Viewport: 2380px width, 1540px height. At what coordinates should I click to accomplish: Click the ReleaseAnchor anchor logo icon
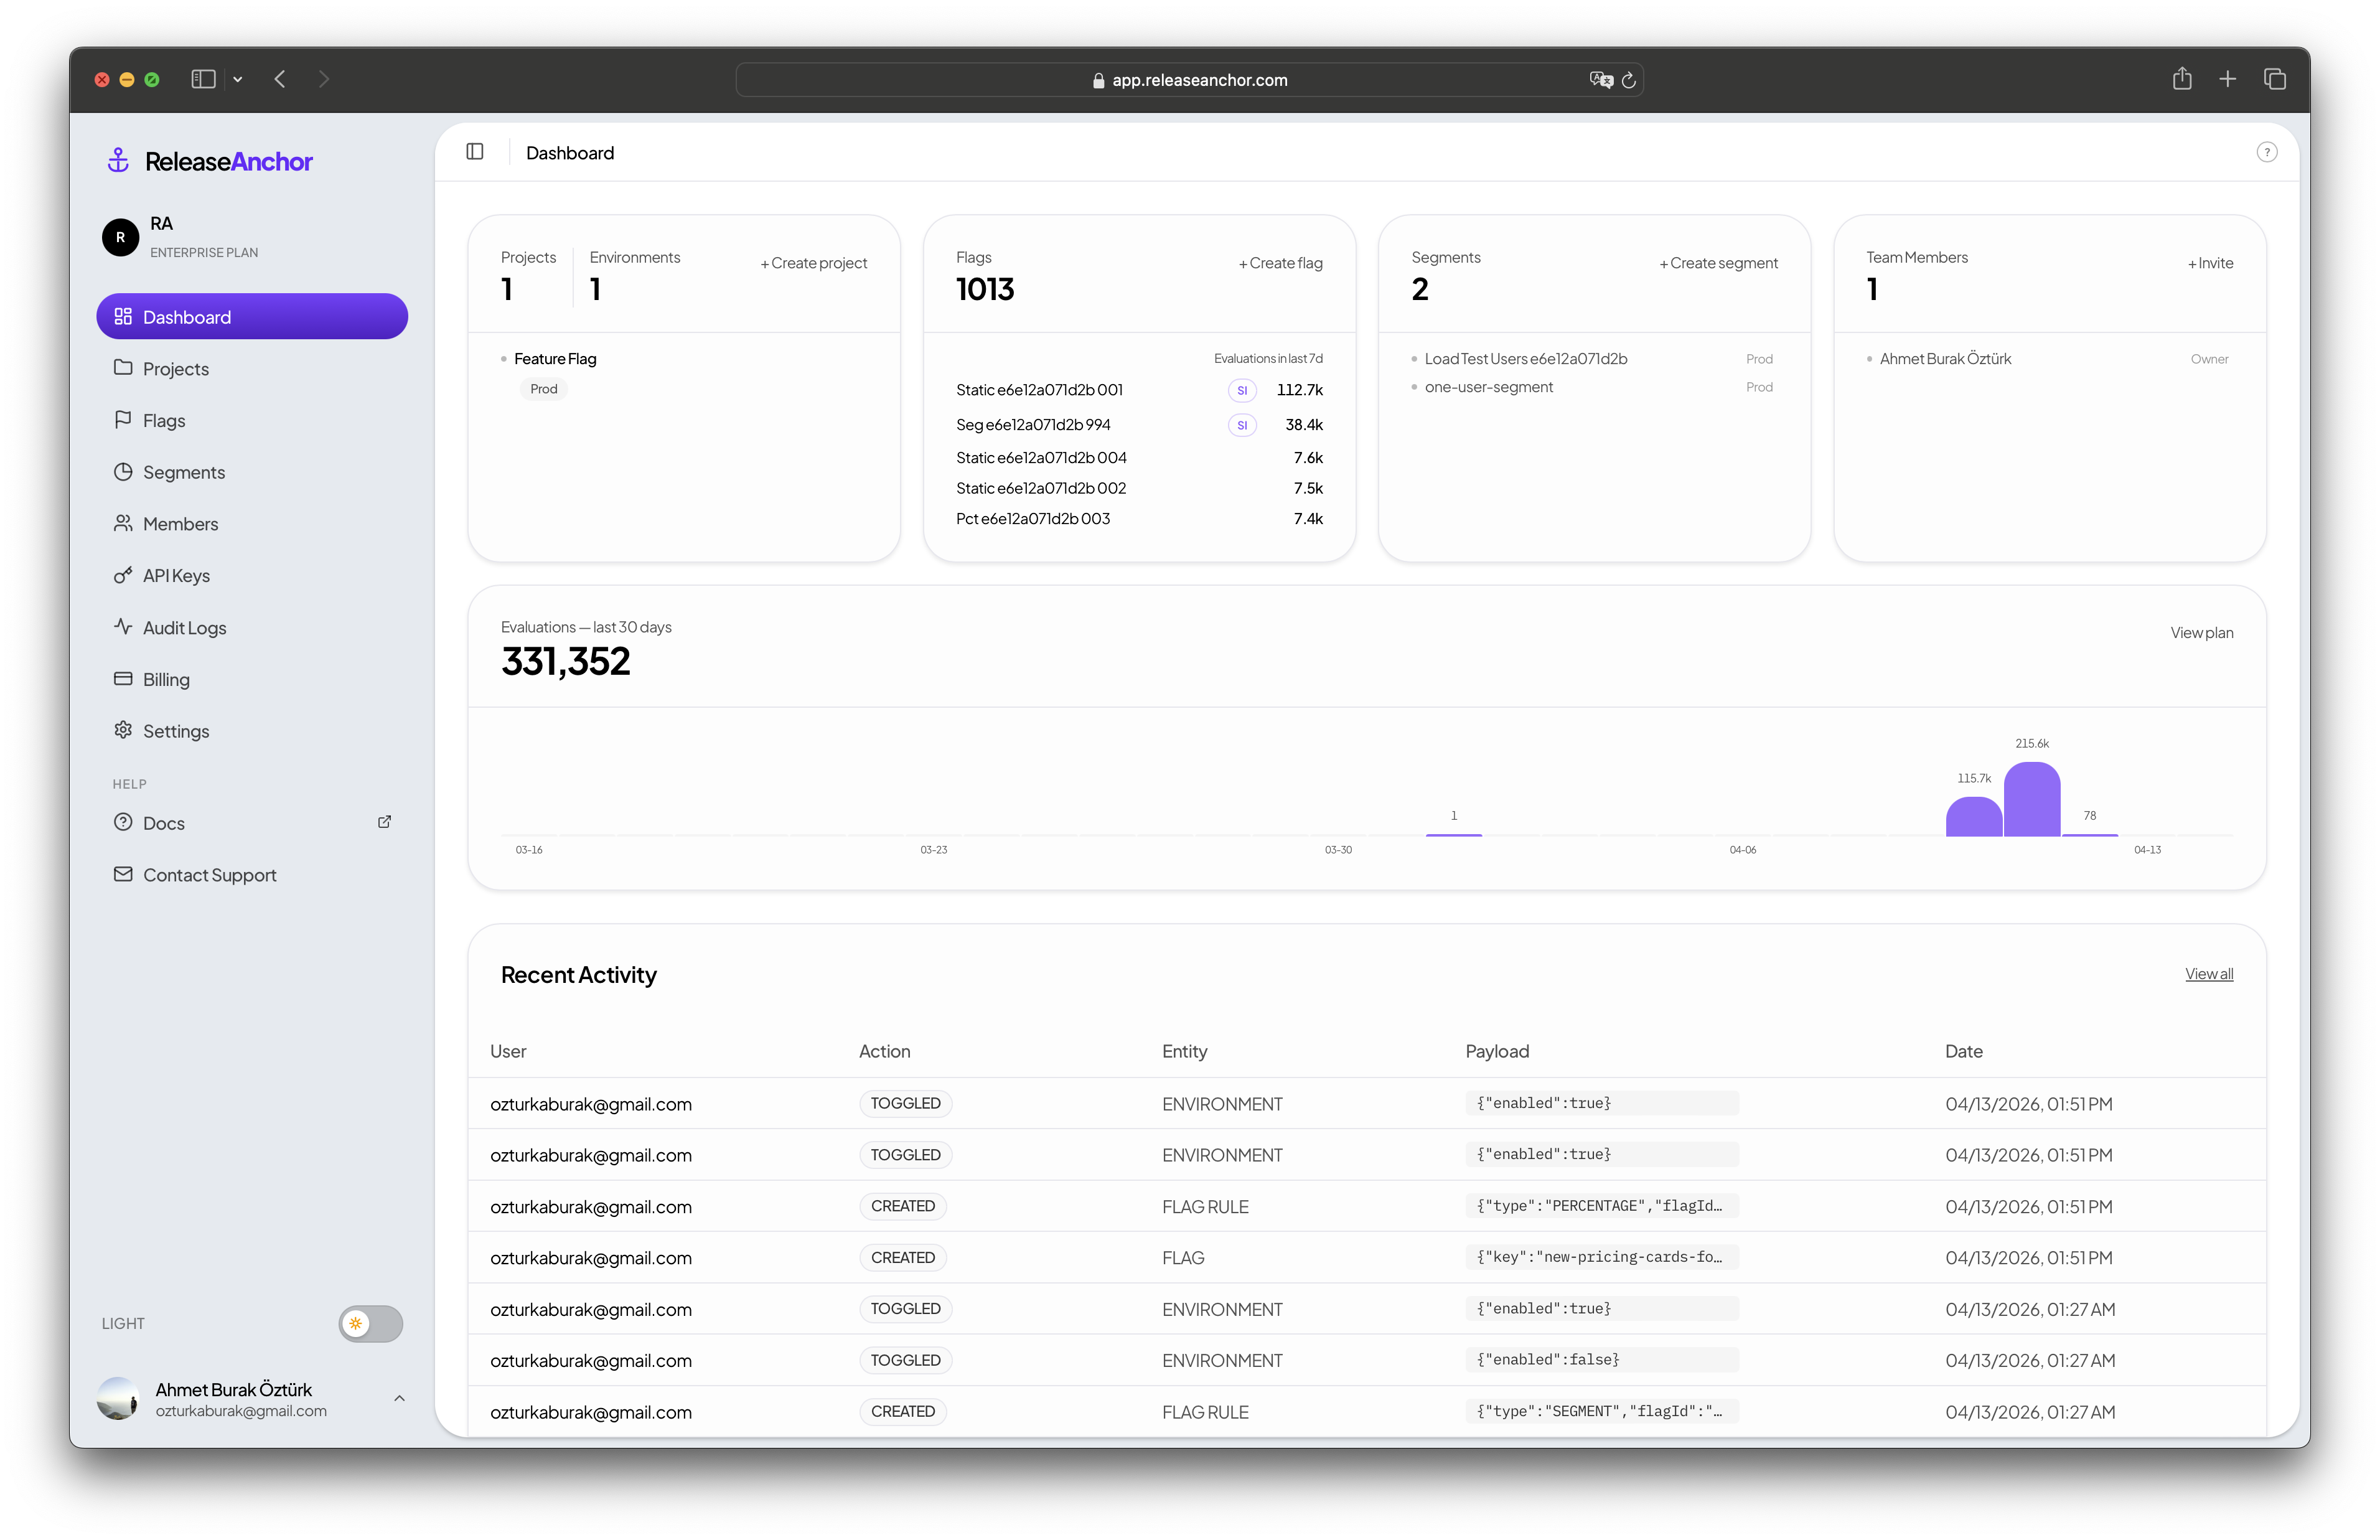click(118, 161)
